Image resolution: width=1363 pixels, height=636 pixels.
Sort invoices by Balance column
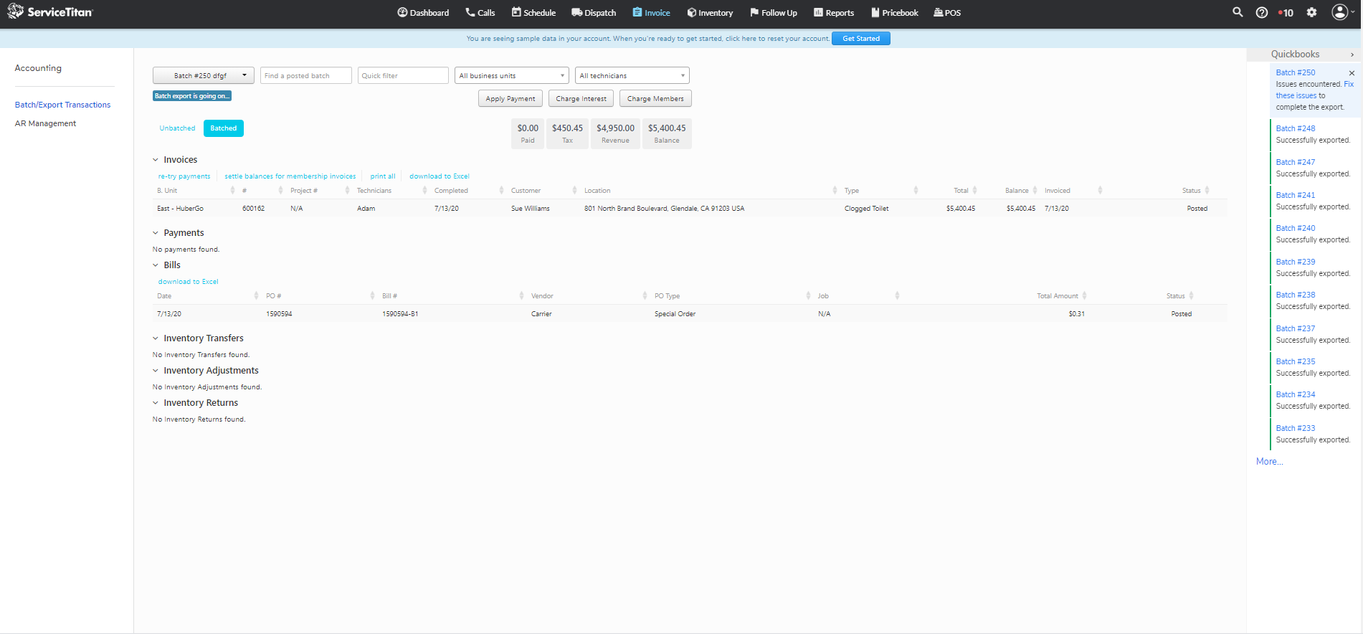(1035, 191)
